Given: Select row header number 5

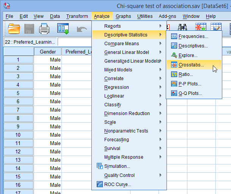Looking at the screenshot, I should click(x=19, y=93).
